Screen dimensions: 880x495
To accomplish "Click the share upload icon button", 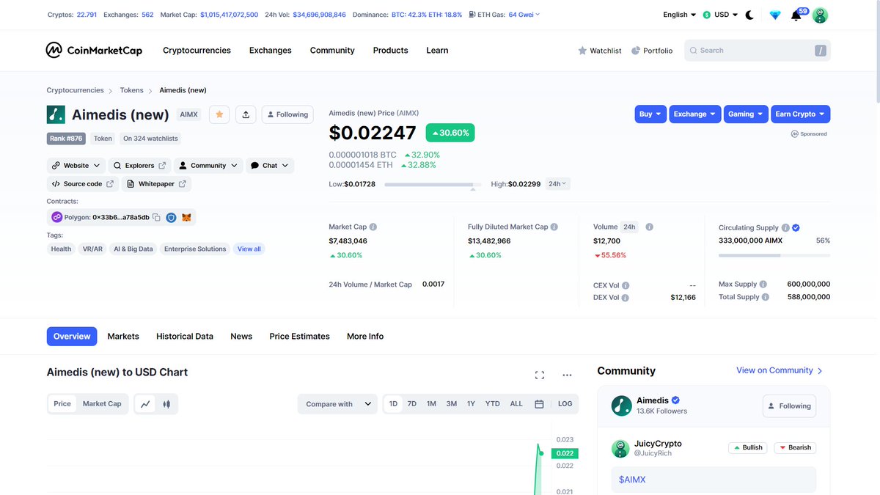I will [x=246, y=114].
